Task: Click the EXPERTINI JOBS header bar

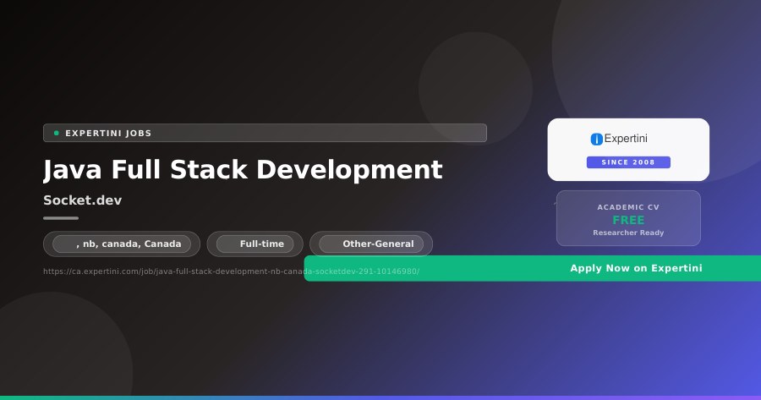Action: coord(265,133)
